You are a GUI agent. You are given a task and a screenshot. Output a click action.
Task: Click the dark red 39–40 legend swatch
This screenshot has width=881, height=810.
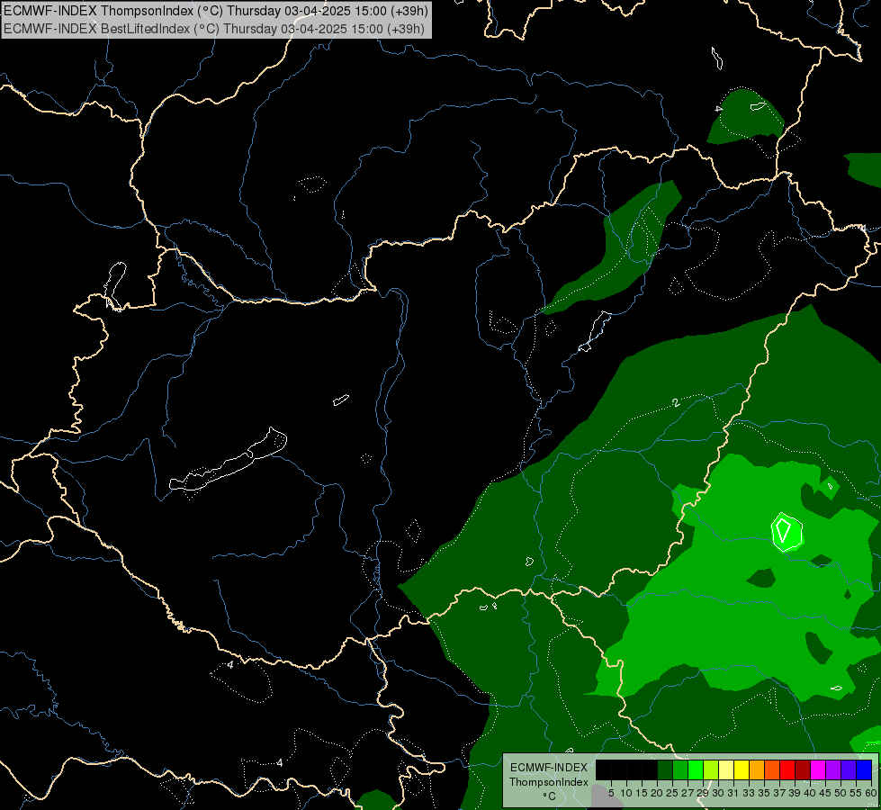click(803, 769)
